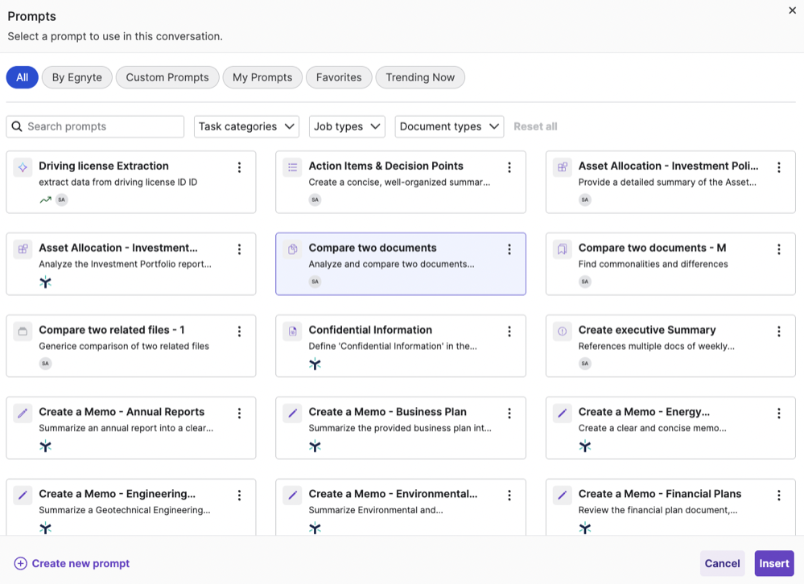The image size is (804, 584).
Task: Enable the My Prompts filter
Action: pos(262,77)
